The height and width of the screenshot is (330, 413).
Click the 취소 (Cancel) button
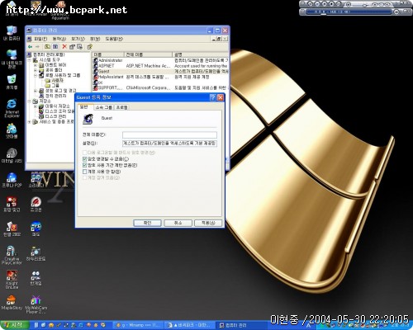[x=178, y=223]
